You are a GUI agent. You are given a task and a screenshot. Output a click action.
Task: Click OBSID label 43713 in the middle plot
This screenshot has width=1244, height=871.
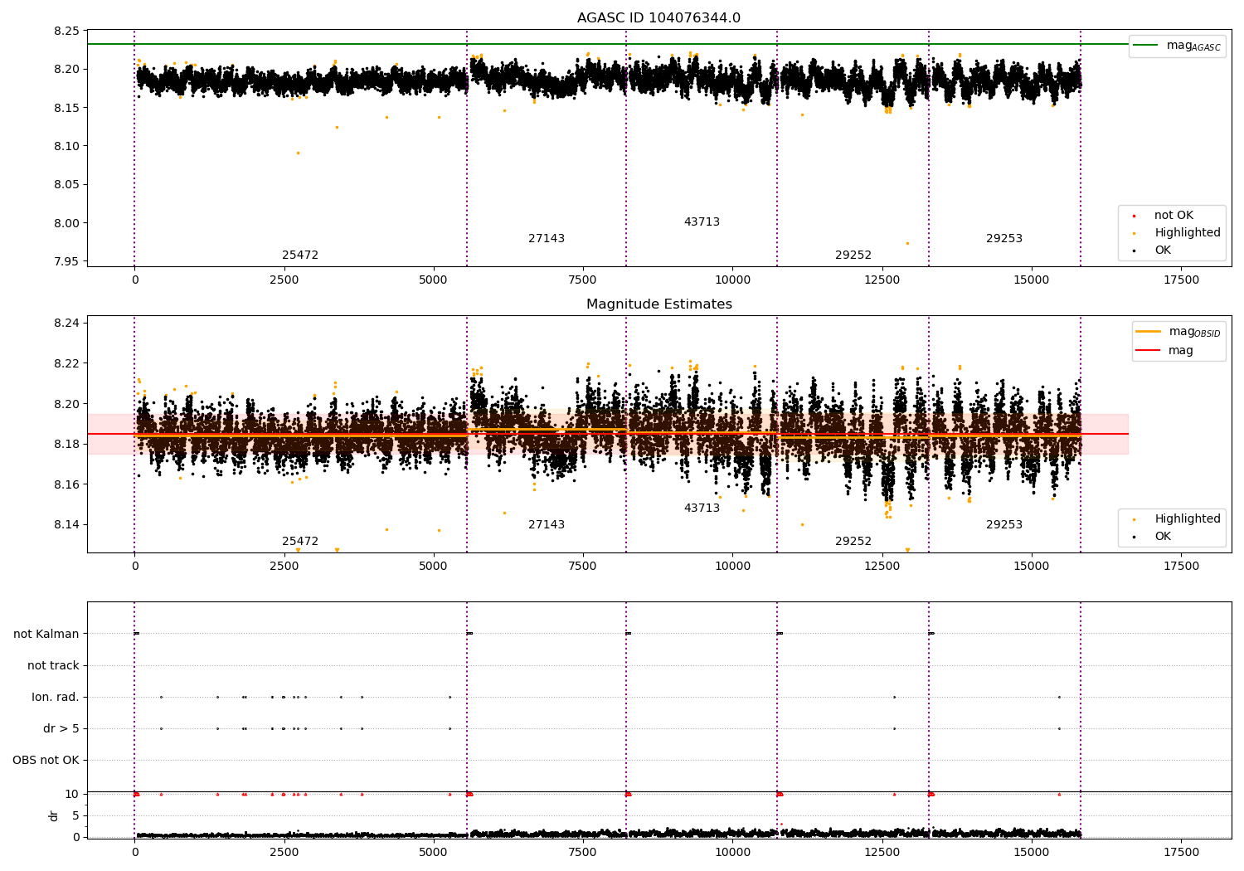pos(702,508)
